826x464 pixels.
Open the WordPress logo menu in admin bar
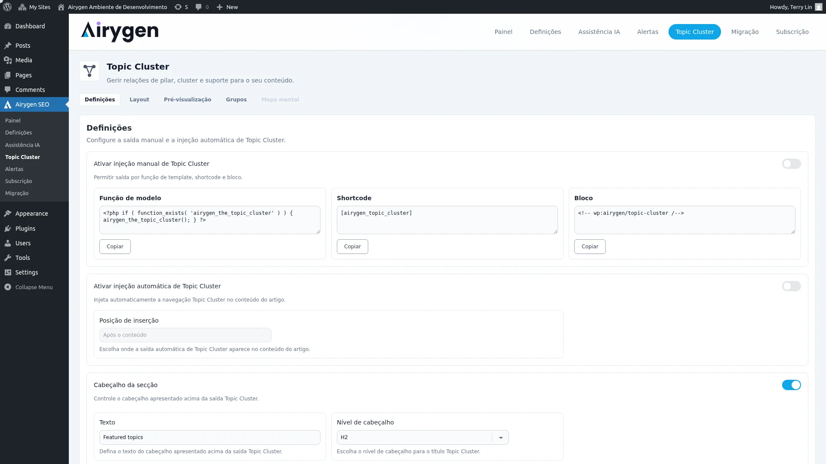pyautogui.click(x=7, y=7)
